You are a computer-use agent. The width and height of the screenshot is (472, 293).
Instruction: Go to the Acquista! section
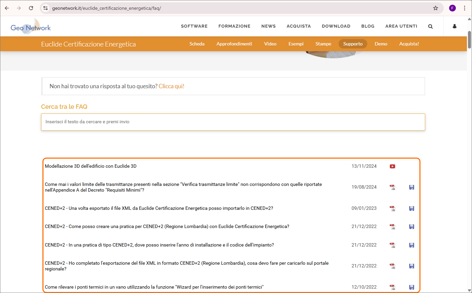pyautogui.click(x=409, y=44)
